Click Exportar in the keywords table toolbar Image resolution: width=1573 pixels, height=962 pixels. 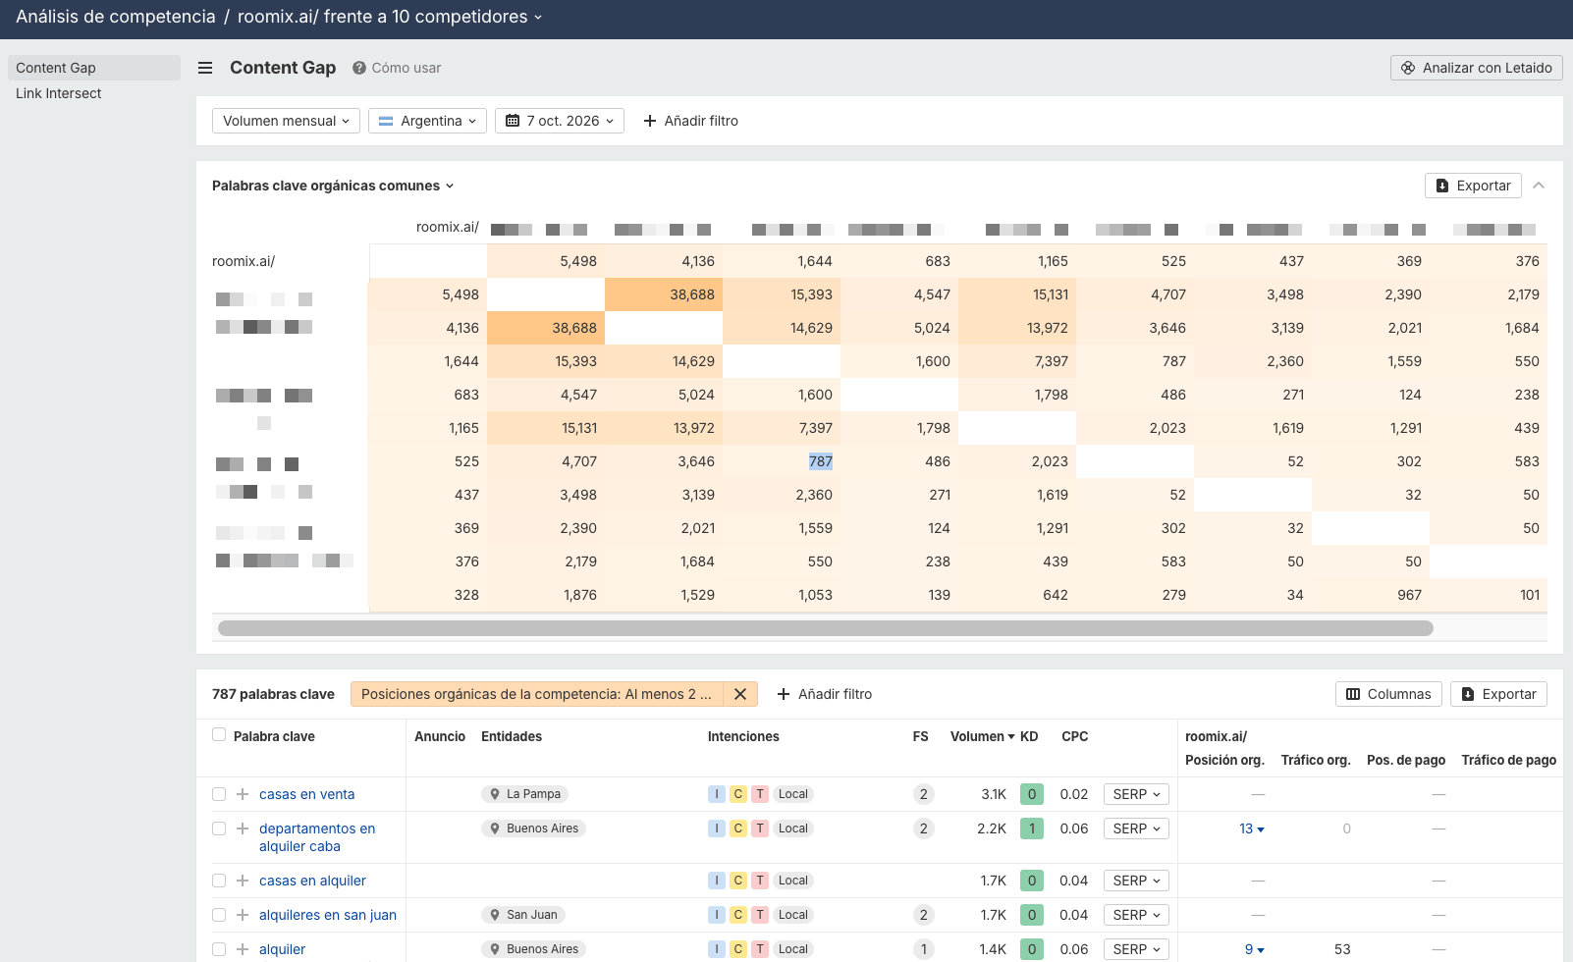[1498, 694]
